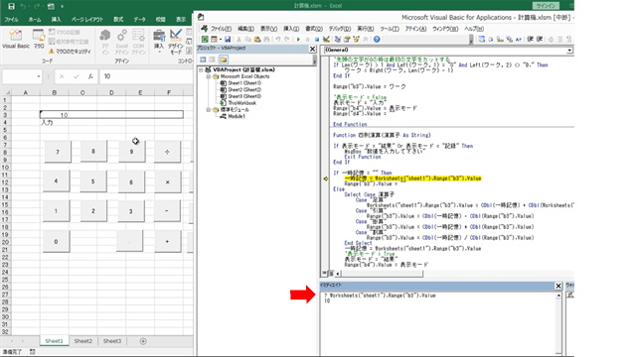Paste using VBA toolbar clipboard icon

(257, 40)
